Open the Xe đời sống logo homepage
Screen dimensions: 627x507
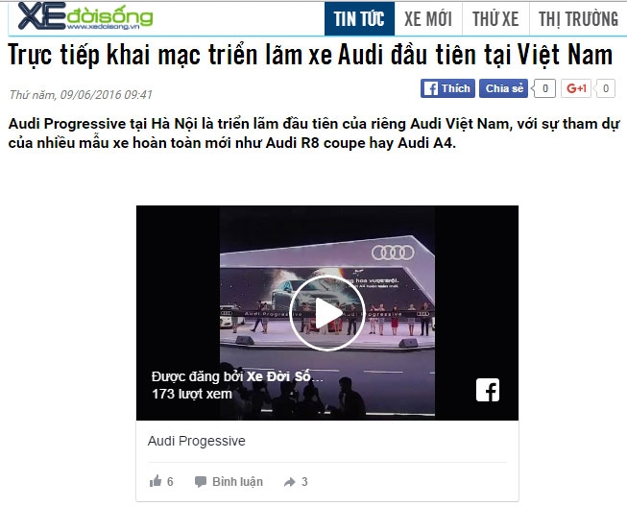85,16
